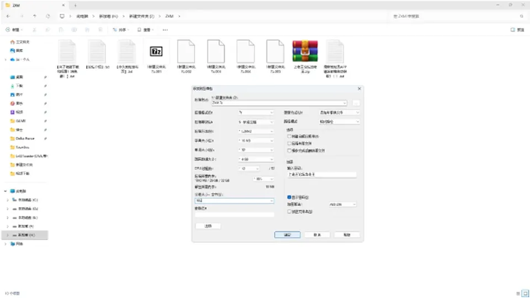The width and height of the screenshot is (530, 298).
Task: Open the Archive format dropdown
Action: click(x=256, y=112)
